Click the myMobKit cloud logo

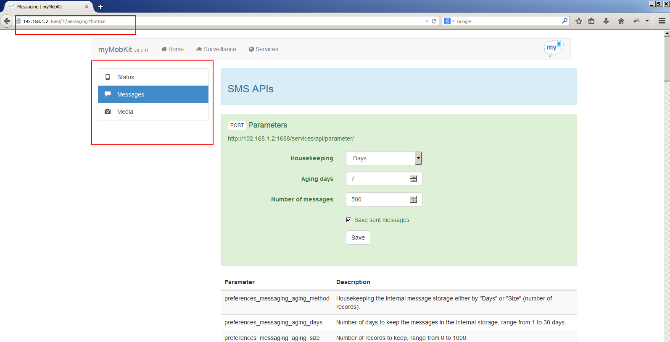(554, 48)
